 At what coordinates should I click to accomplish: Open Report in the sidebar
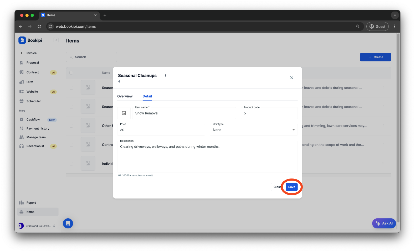(31, 203)
